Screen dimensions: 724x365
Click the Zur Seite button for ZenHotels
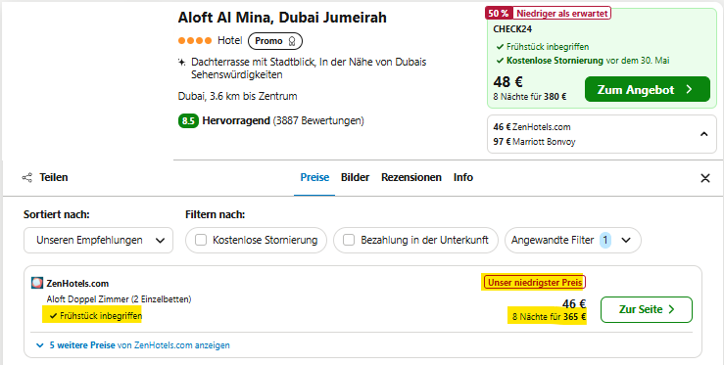point(647,309)
